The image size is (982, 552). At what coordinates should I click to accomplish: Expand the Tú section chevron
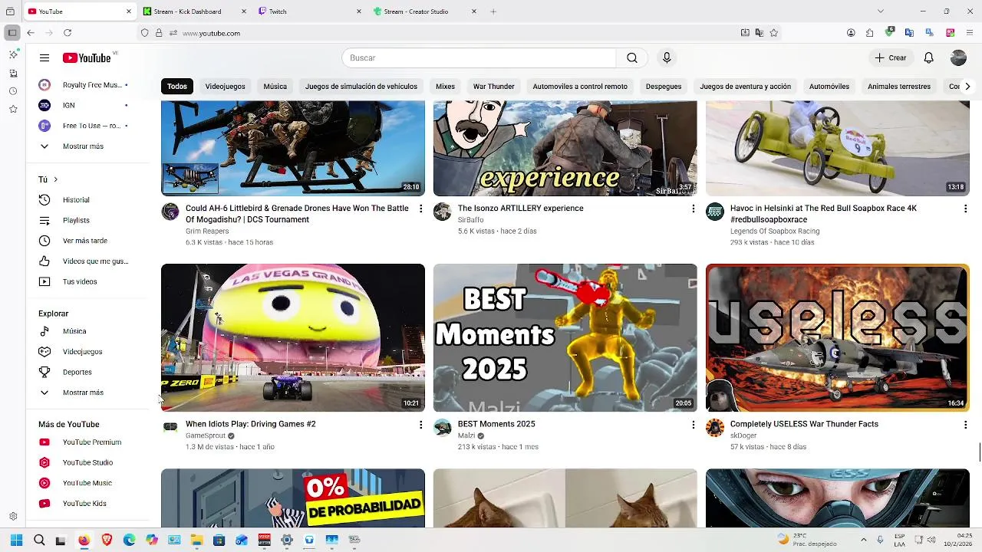click(55, 179)
